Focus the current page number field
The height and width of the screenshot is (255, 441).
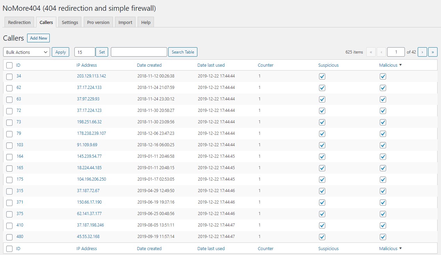(x=396, y=52)
